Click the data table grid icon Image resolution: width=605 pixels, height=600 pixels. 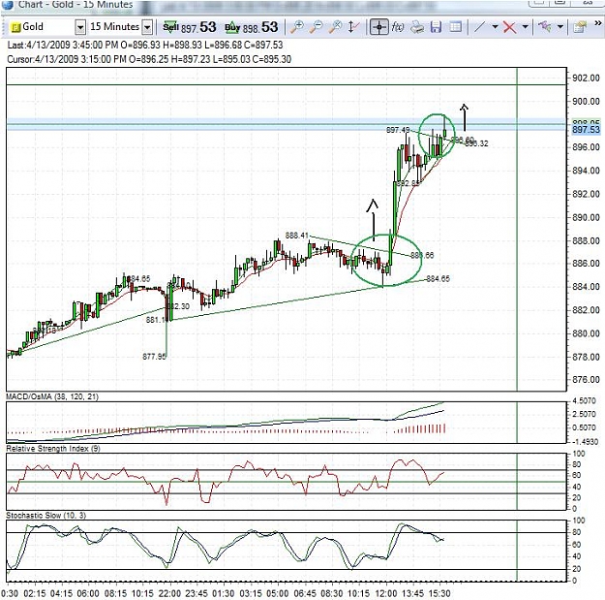[456, 27]
